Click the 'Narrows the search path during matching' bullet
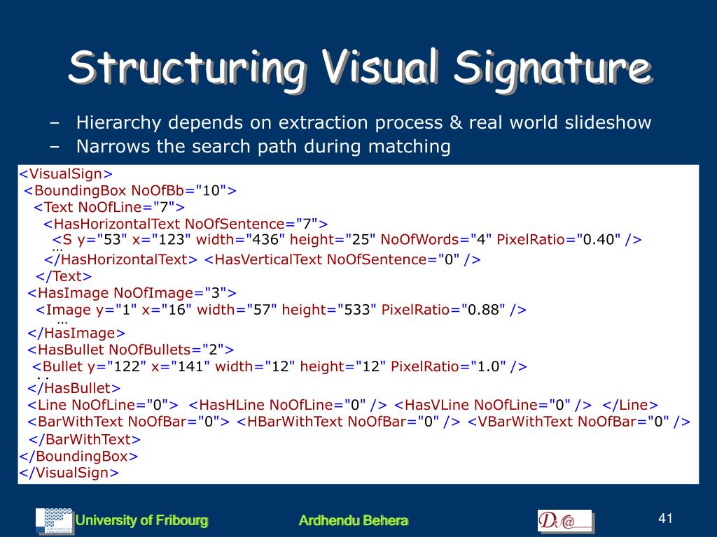 (263, 147)
